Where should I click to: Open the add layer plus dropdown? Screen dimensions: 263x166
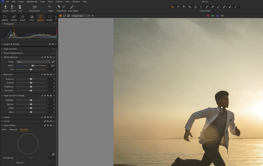click(x=93, y=16)
